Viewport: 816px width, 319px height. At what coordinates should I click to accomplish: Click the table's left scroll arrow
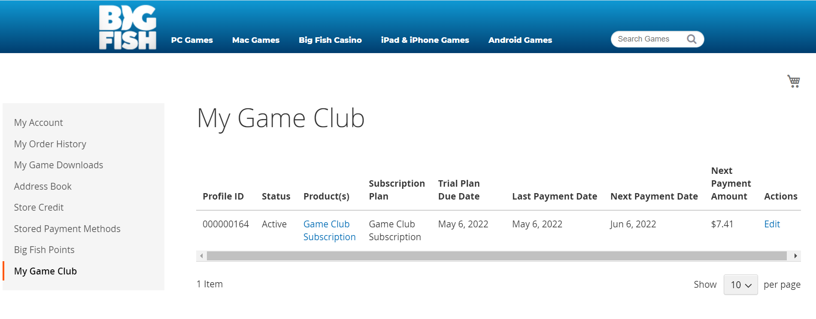click(201, 256)
